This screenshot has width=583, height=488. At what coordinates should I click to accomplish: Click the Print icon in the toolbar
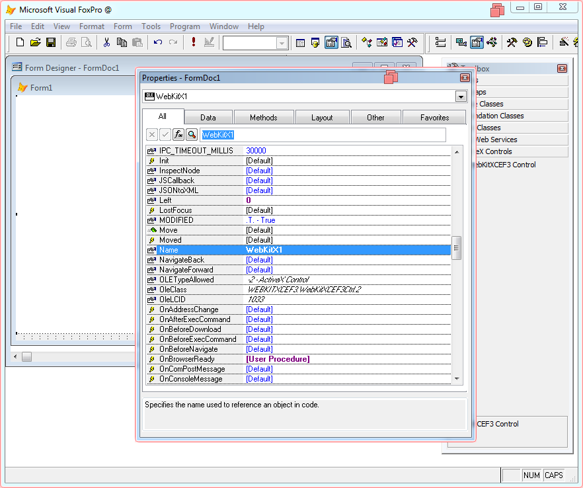coord(71,42)
